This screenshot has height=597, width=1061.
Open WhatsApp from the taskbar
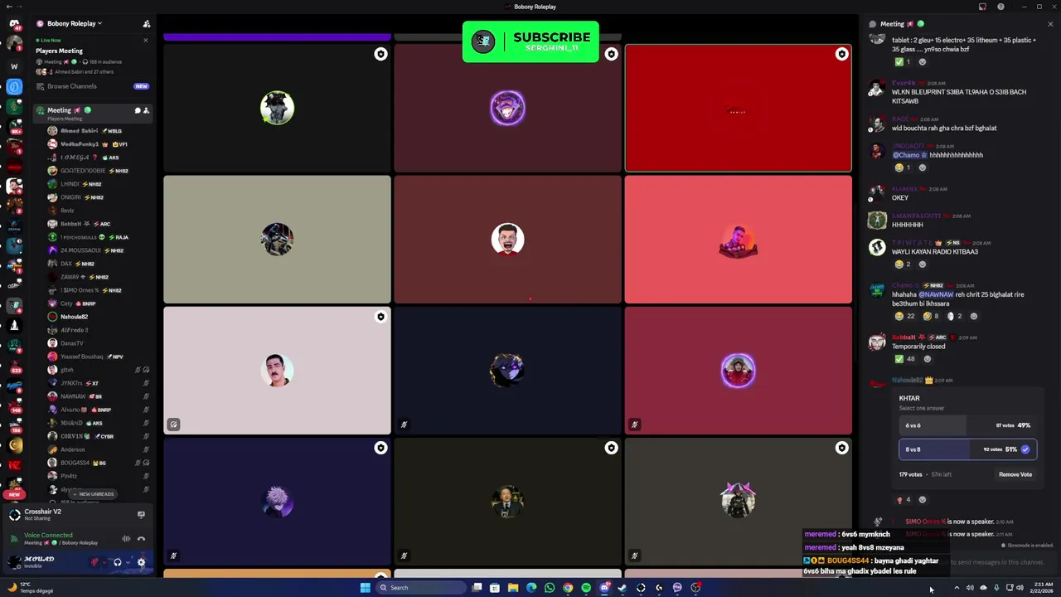(x=550, y=588)
